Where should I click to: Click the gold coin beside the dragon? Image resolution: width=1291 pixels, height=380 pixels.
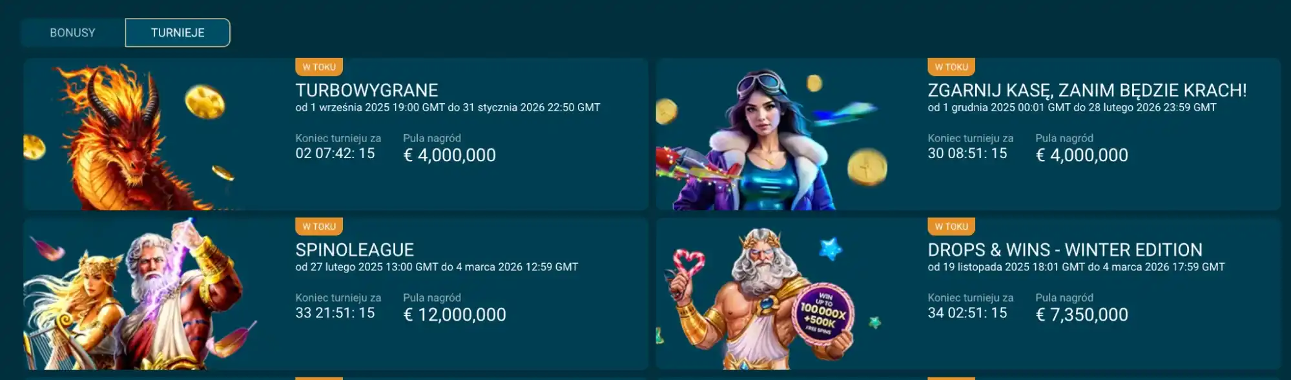[x=205, y=102]
